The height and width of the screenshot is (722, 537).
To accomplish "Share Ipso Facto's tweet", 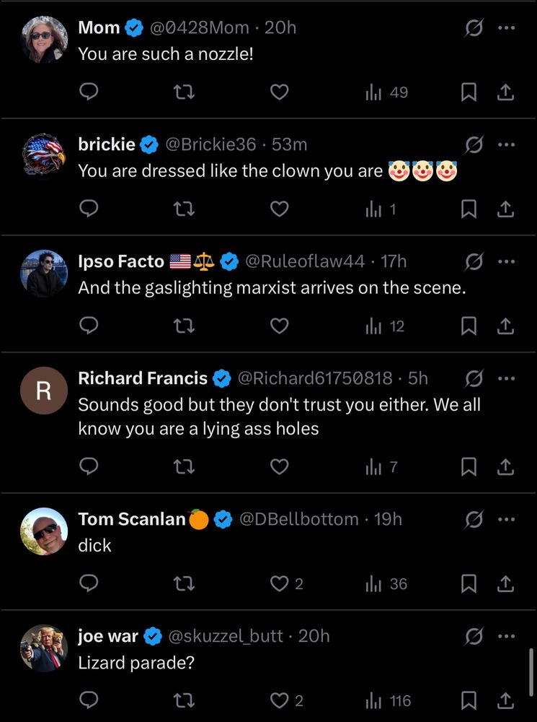I will click(506, 326).
